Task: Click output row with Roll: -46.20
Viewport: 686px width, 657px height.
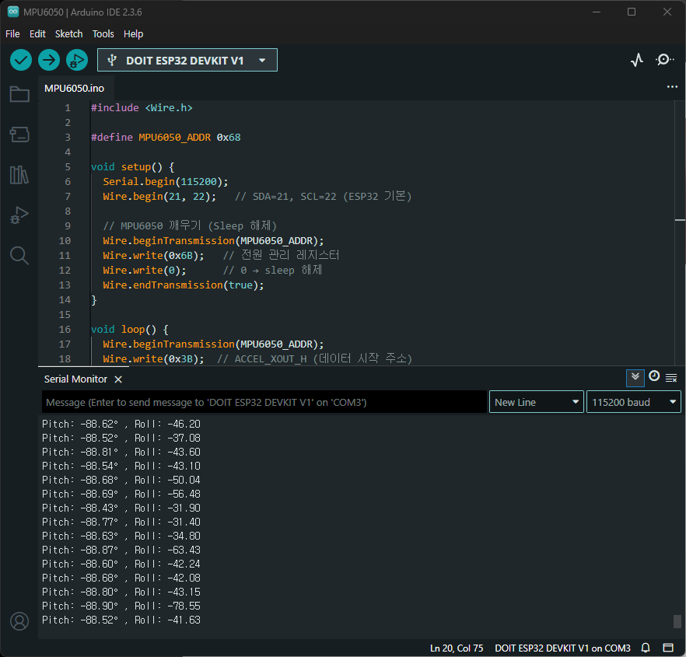Action: point(121,424)
